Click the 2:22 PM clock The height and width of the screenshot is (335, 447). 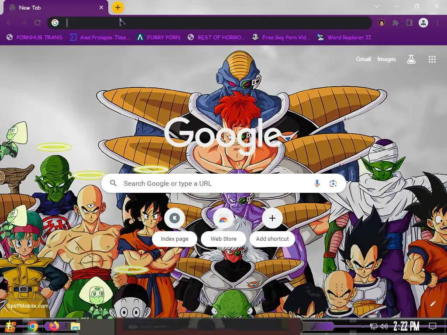pyautogui.click(x=406, y=326)
